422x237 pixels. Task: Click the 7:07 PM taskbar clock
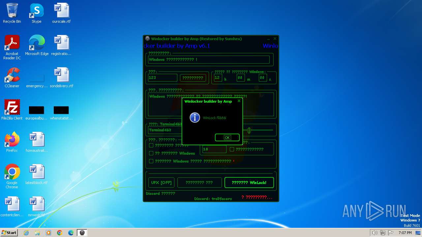405,233
